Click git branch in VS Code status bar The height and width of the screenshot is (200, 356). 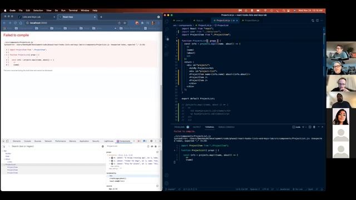point(171,189)
